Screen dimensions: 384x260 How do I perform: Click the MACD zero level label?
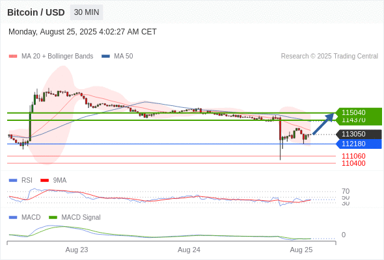(344, 235)
